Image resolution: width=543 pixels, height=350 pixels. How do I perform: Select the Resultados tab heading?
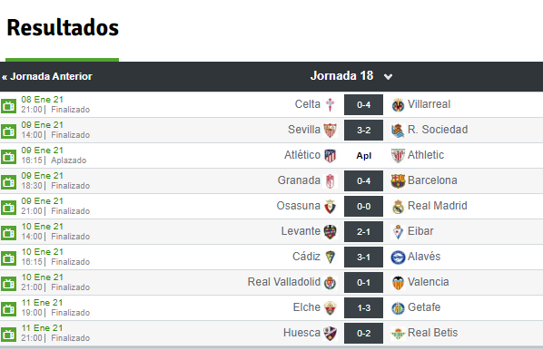click(63, 28)
